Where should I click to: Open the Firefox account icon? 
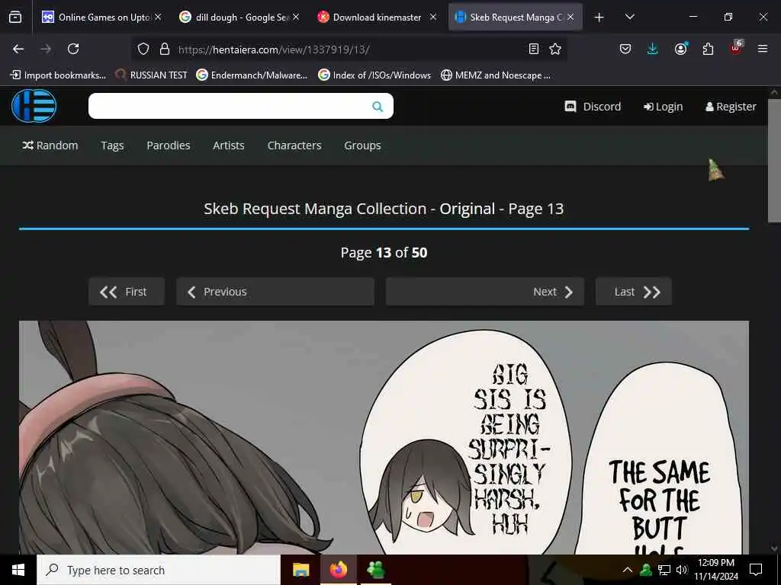tap(680, 49)
